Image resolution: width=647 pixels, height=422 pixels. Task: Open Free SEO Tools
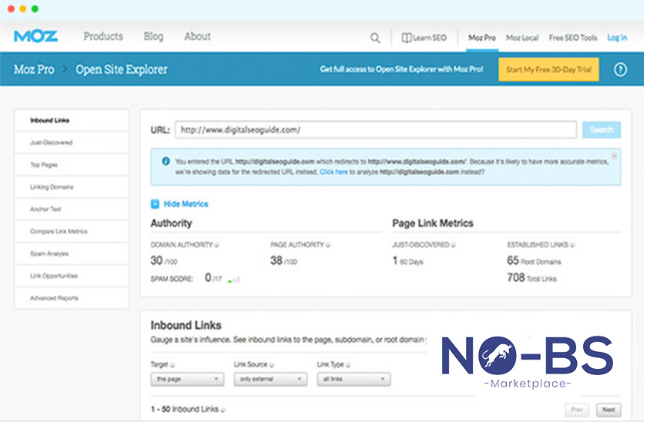click(x=573, y=38)
